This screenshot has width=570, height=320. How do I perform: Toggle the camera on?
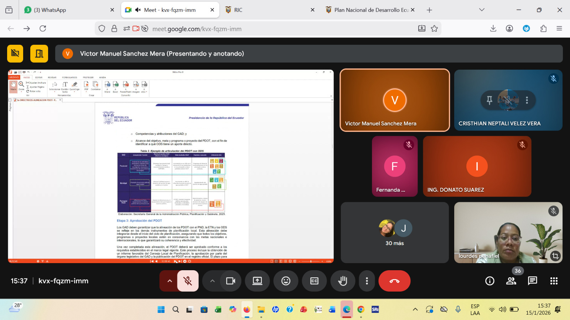click(230, 281)
